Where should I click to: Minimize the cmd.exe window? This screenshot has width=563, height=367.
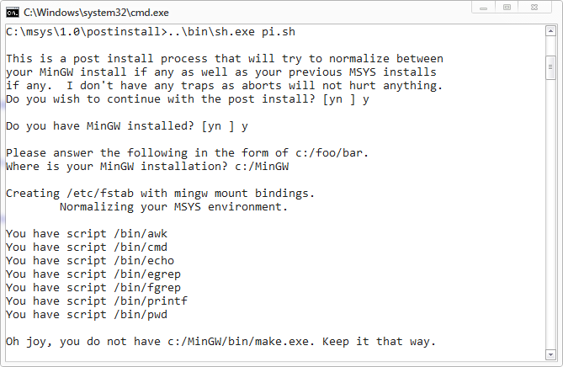(x=484, y=8)
